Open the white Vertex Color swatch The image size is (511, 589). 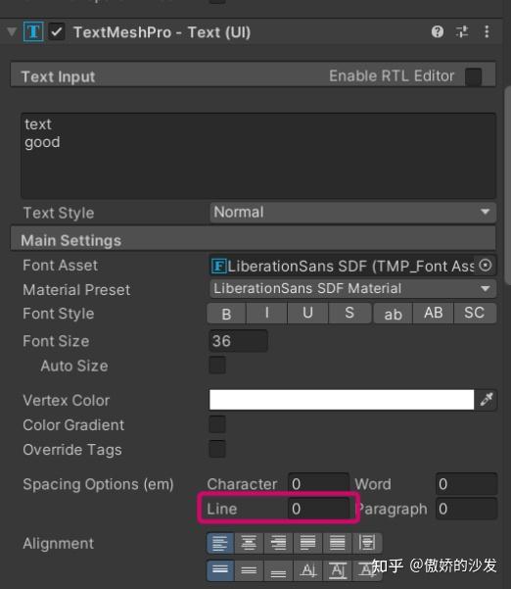coord(342,399)
